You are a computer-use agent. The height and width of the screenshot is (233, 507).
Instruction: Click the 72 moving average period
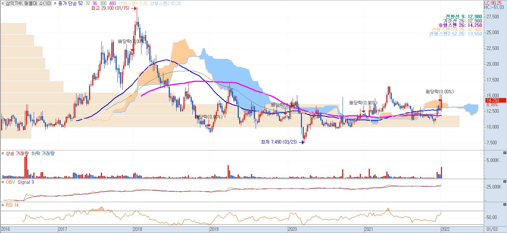pos(87,3)
